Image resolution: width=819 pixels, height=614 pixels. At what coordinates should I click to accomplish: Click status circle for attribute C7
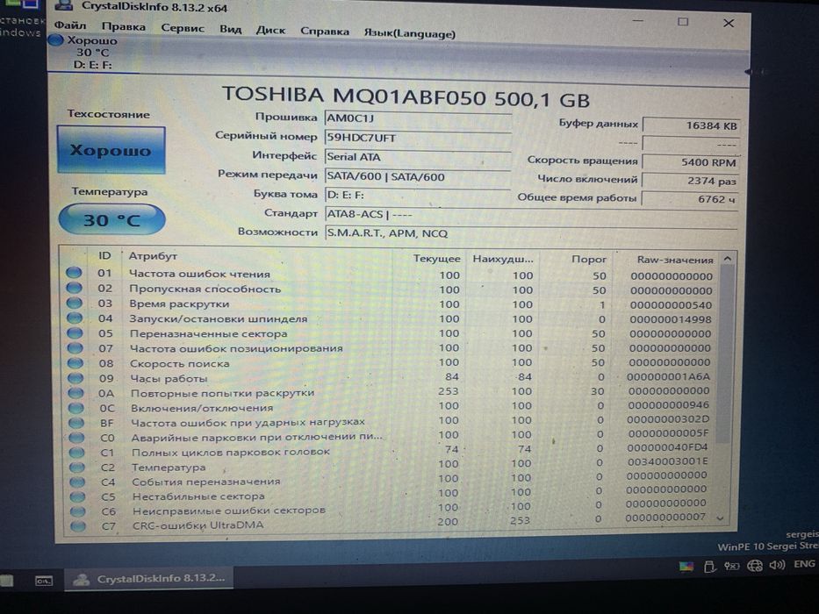tap(78, 525)
